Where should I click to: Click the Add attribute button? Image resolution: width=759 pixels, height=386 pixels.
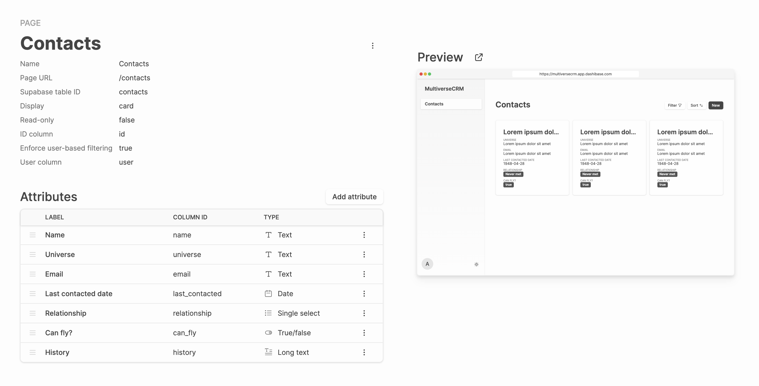pos(354,197)
